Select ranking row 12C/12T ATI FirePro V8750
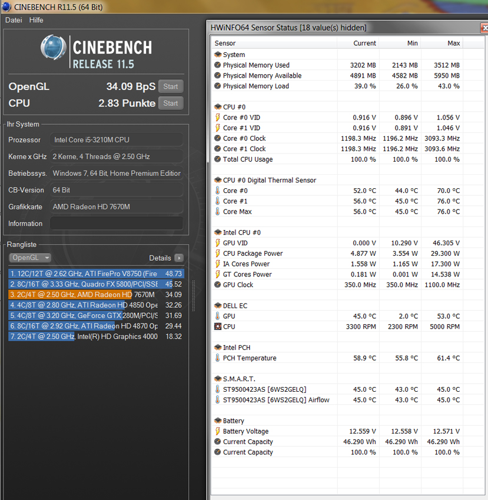This screenshot has height=500, width=488. point(96,274)
